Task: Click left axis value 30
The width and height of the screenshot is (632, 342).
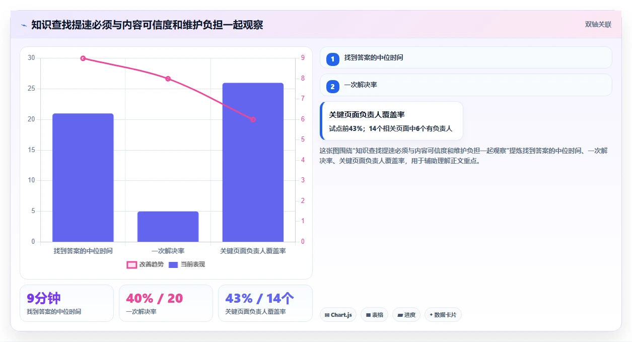Action: point(31,58)
